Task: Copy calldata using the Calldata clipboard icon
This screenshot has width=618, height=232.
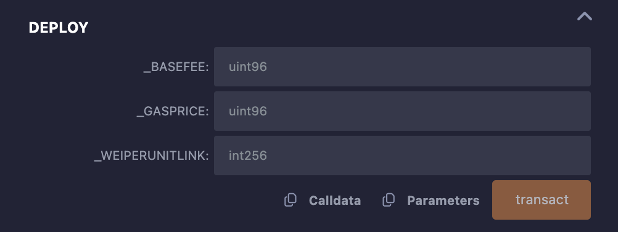Action: 290,200
